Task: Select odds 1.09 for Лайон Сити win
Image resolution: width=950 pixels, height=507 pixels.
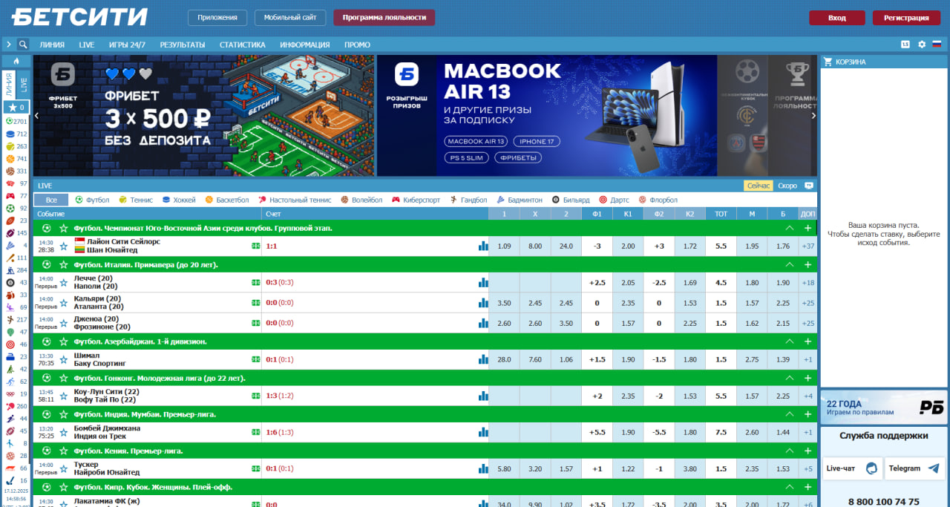Action: pos(504,246)
